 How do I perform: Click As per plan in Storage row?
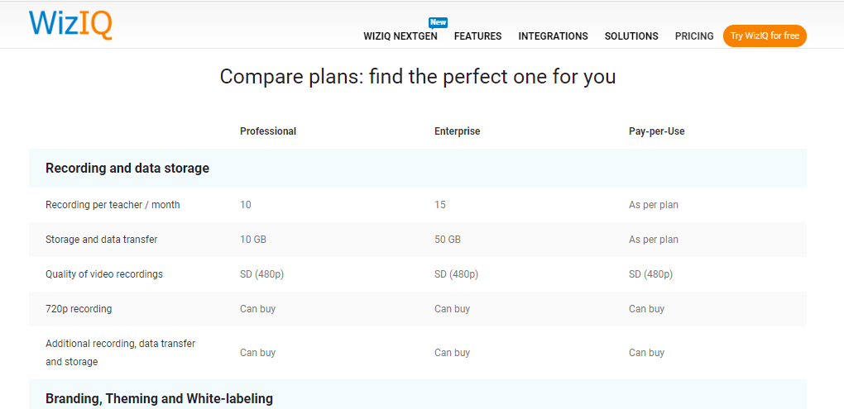(x=654, y=239)
